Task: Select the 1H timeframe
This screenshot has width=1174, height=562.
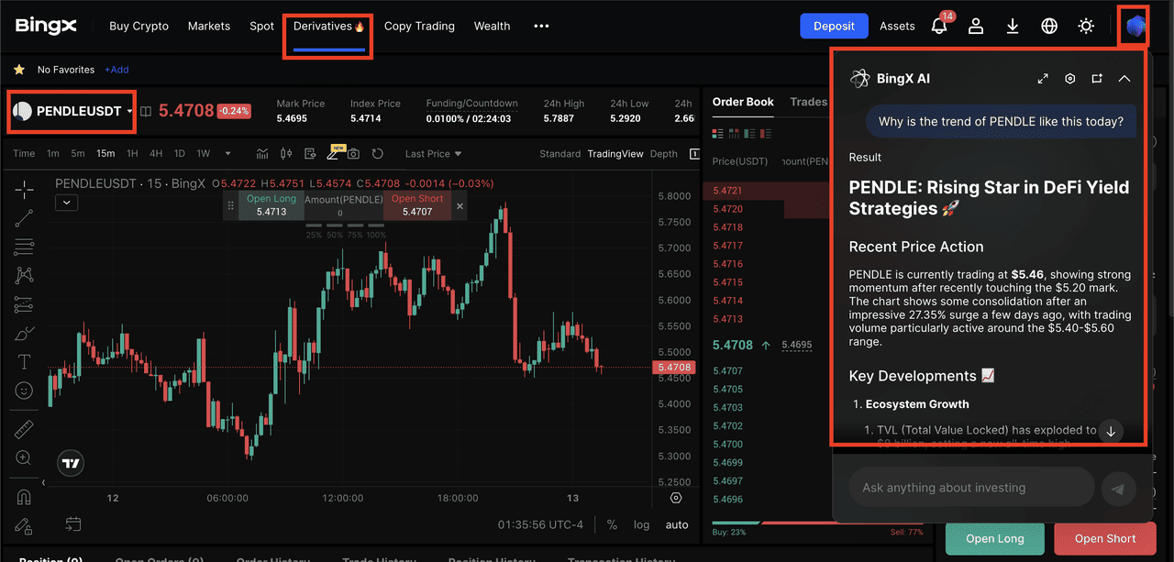Action: (132, 153)
